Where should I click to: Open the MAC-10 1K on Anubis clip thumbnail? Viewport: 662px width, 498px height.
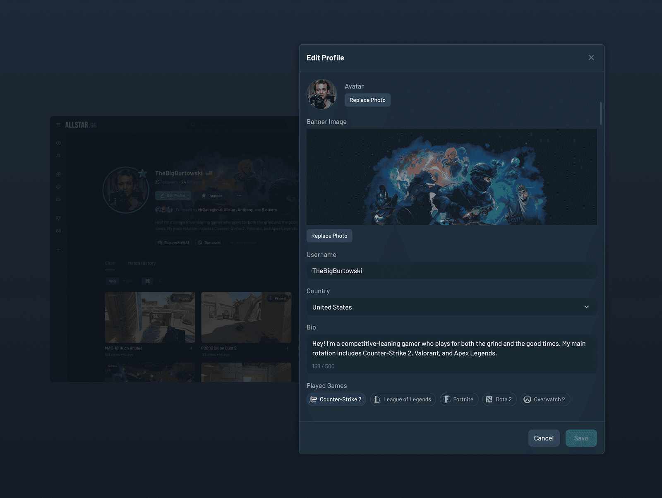pos(150,318)
